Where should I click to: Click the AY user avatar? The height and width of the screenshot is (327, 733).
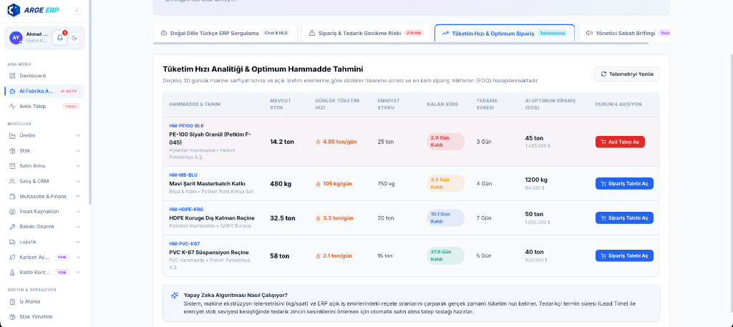point(16,38)
